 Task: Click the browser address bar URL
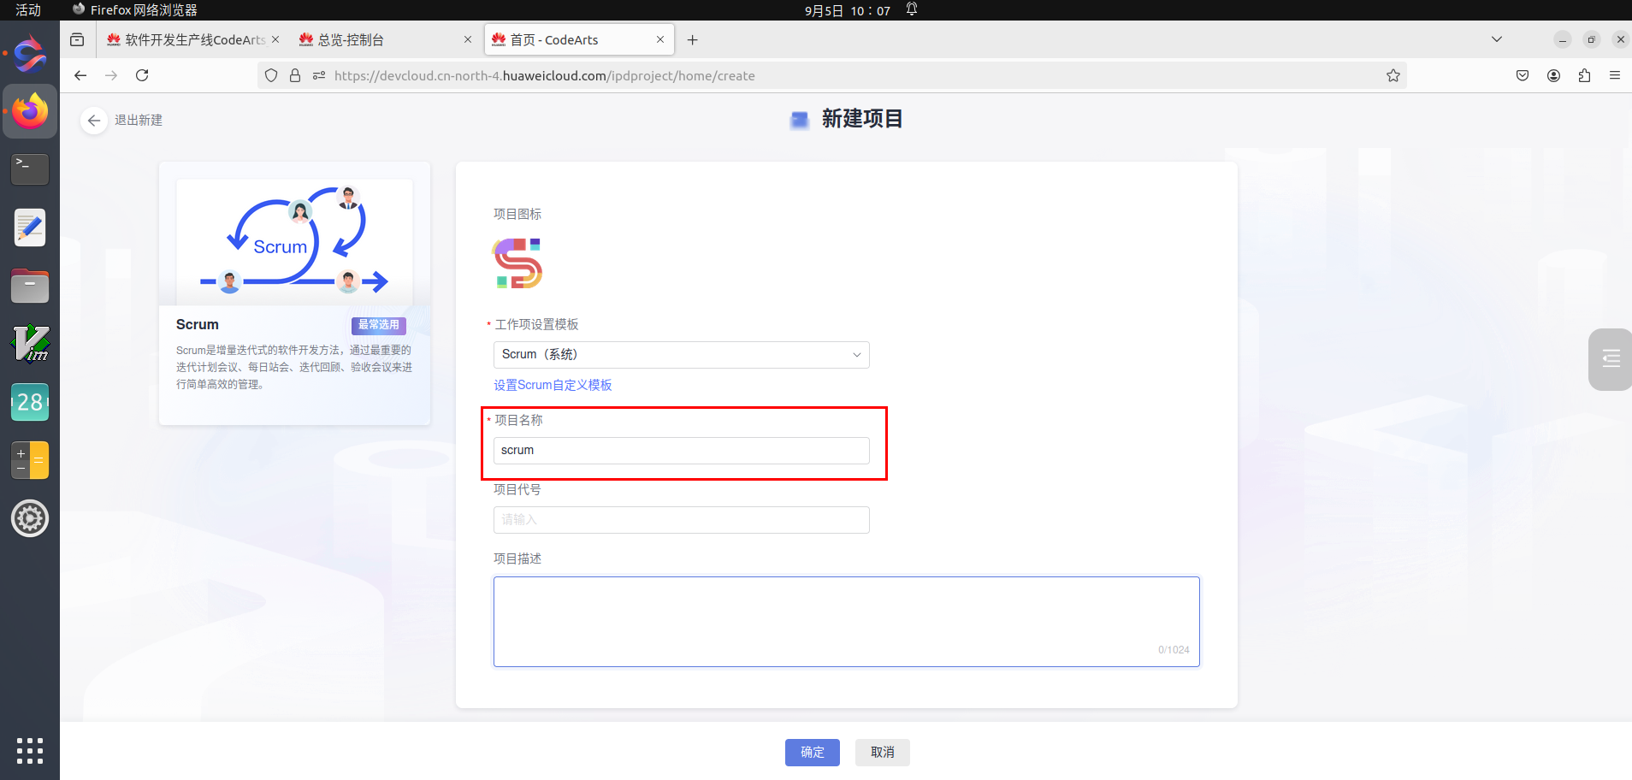pyautogui.click(x=544, y=76)
